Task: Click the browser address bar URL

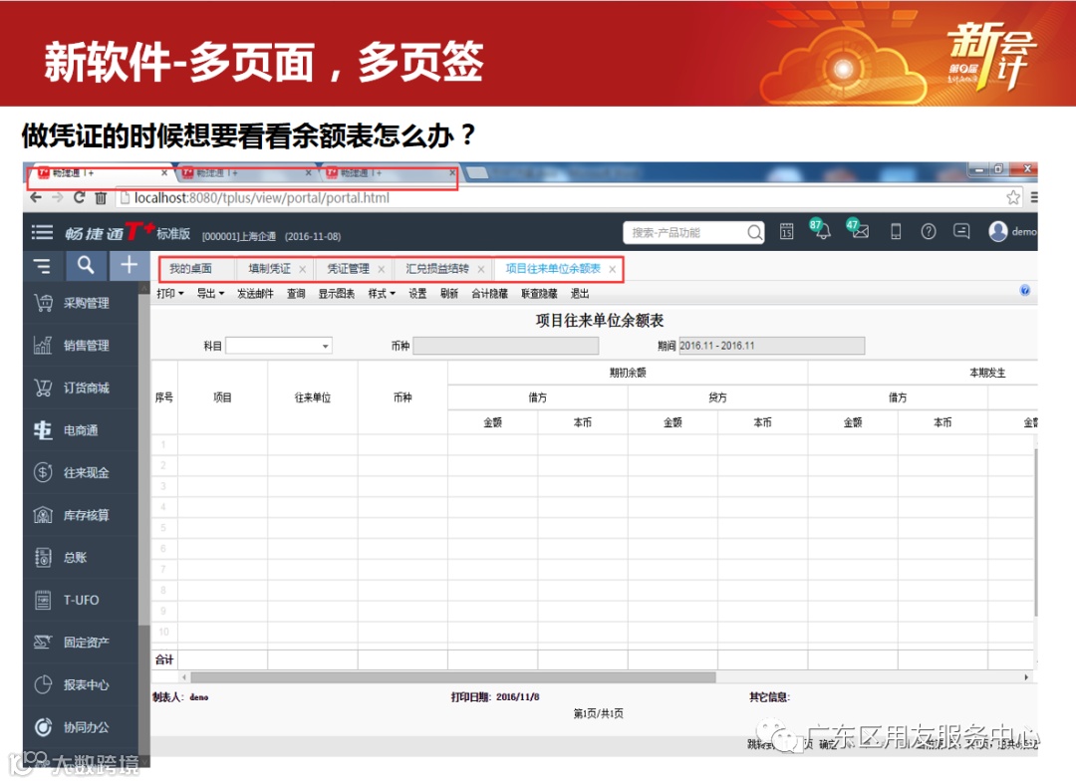Action: (x=261, y=197)
